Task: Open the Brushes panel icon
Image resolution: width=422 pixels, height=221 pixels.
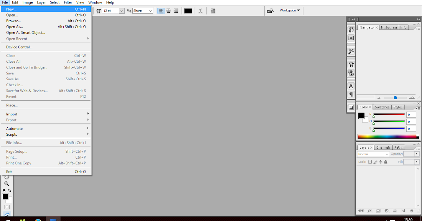Action: pyautogui.click(x=351, y=64)
